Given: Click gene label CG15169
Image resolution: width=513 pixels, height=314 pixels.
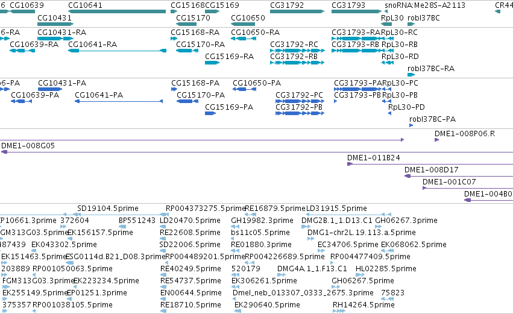Looking at the screenshot, I should tap(222, 5).
